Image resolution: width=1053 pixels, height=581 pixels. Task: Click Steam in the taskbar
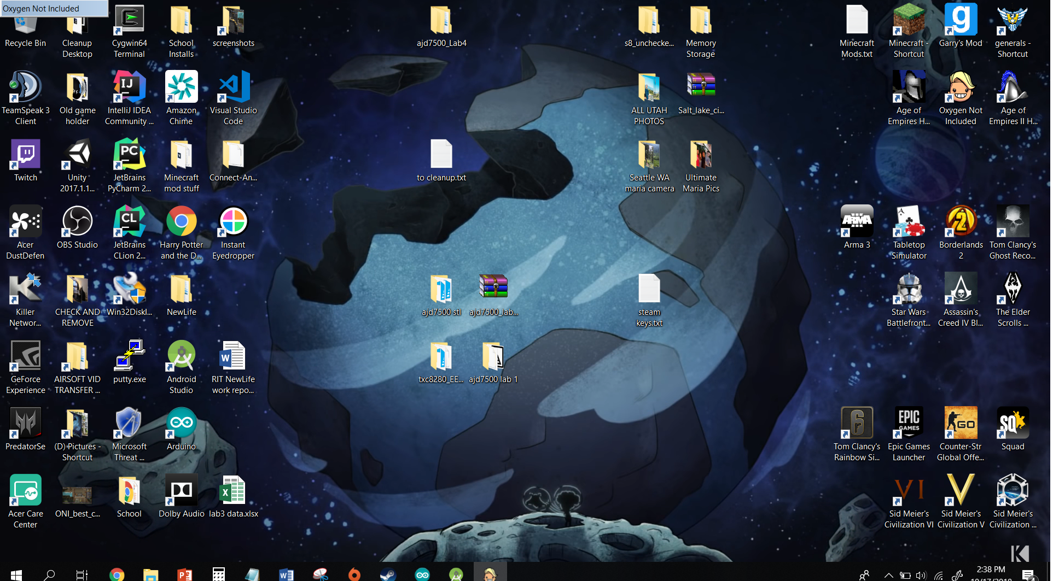[x=388, y=574]
